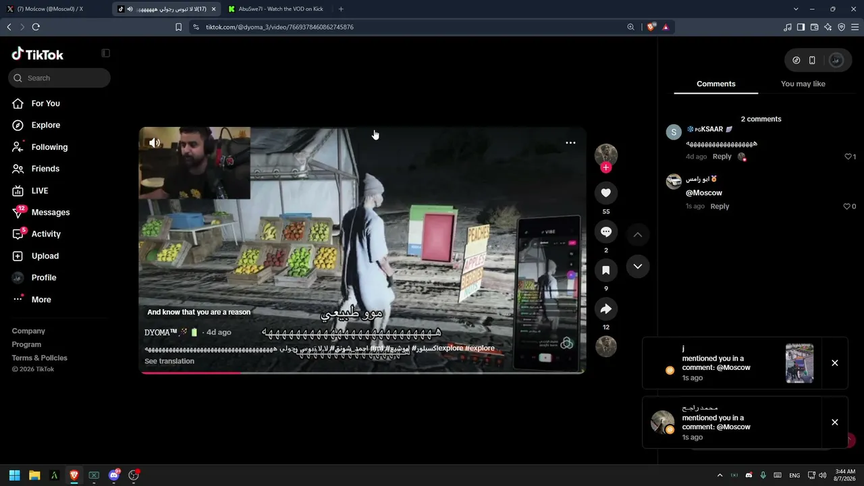Click See translation under the caption
Screen dimensions: 864x486
tap(169, 361)
